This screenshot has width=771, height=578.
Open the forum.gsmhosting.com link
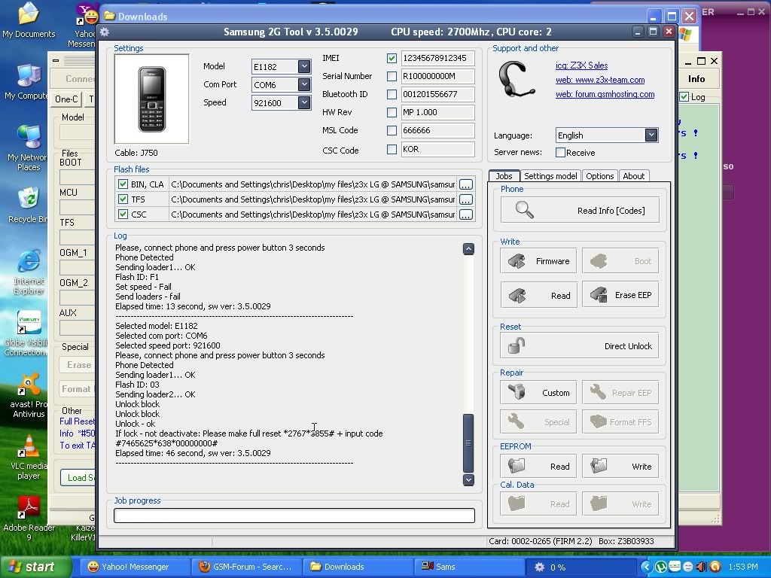(605, 94)
